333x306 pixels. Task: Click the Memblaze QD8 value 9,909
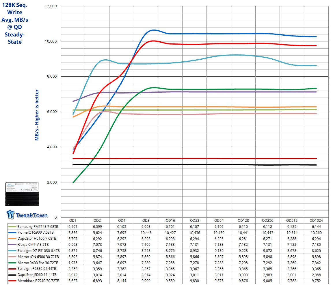(x=146, y=281)
